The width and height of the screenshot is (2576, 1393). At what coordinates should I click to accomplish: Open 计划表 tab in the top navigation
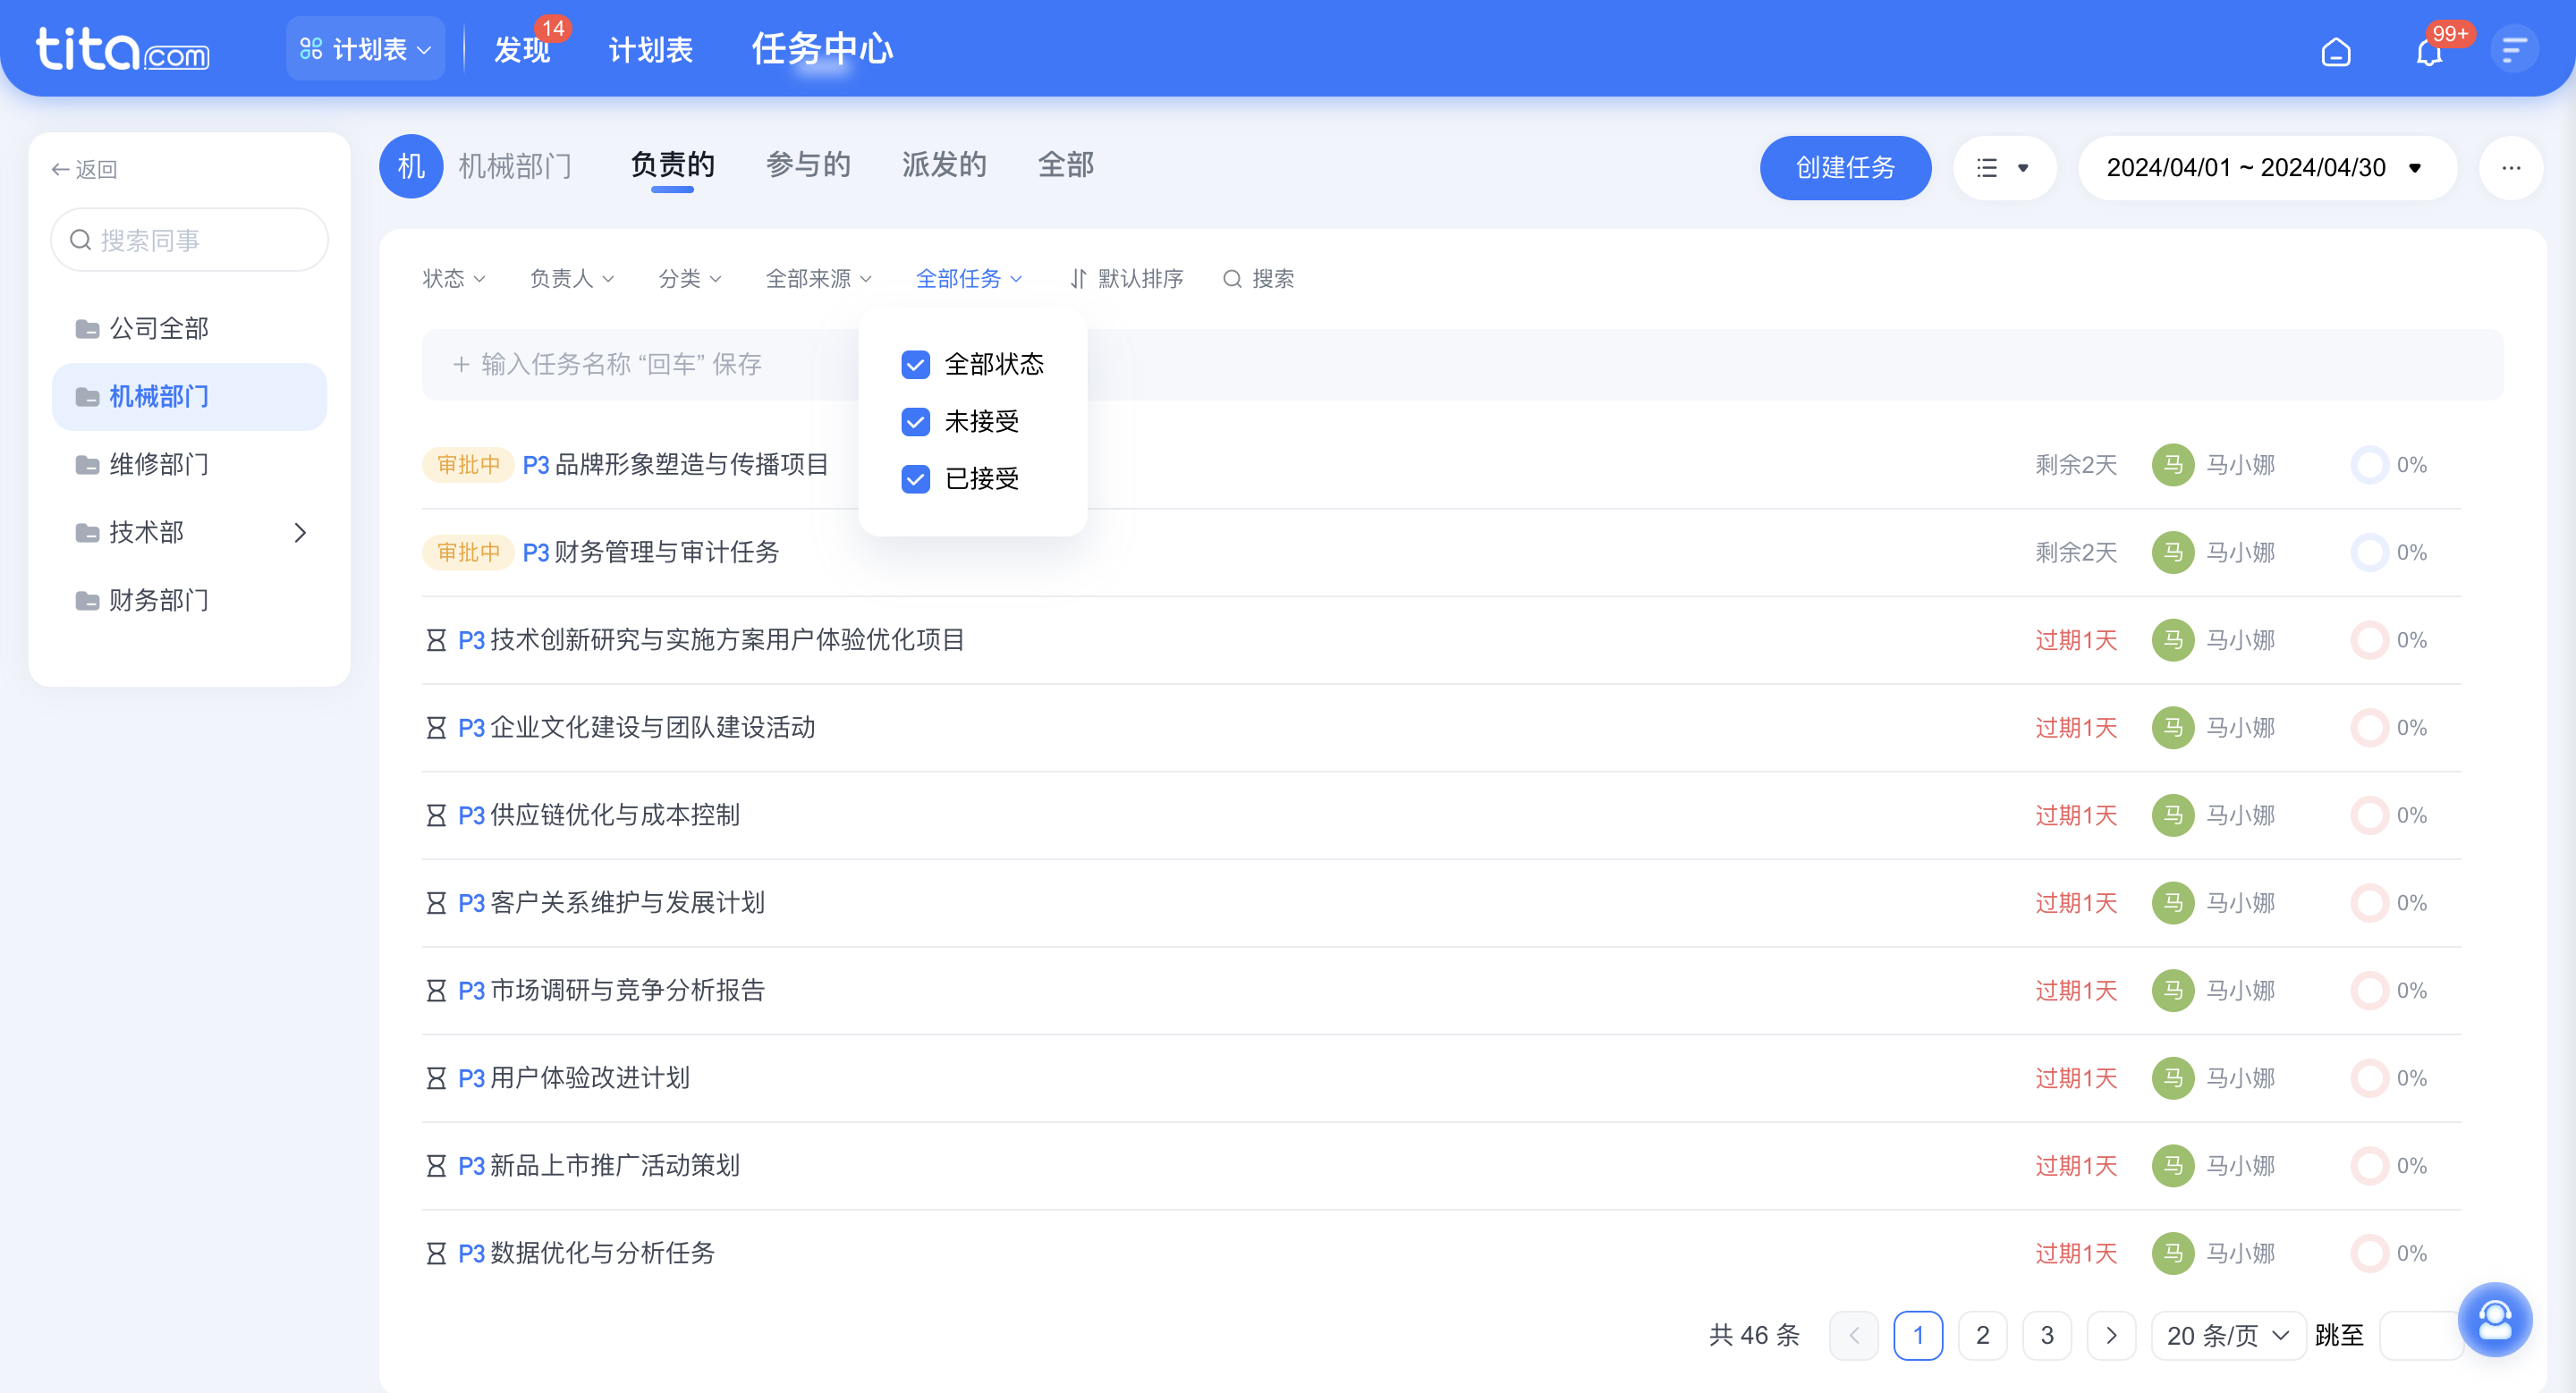coord(650,50)
